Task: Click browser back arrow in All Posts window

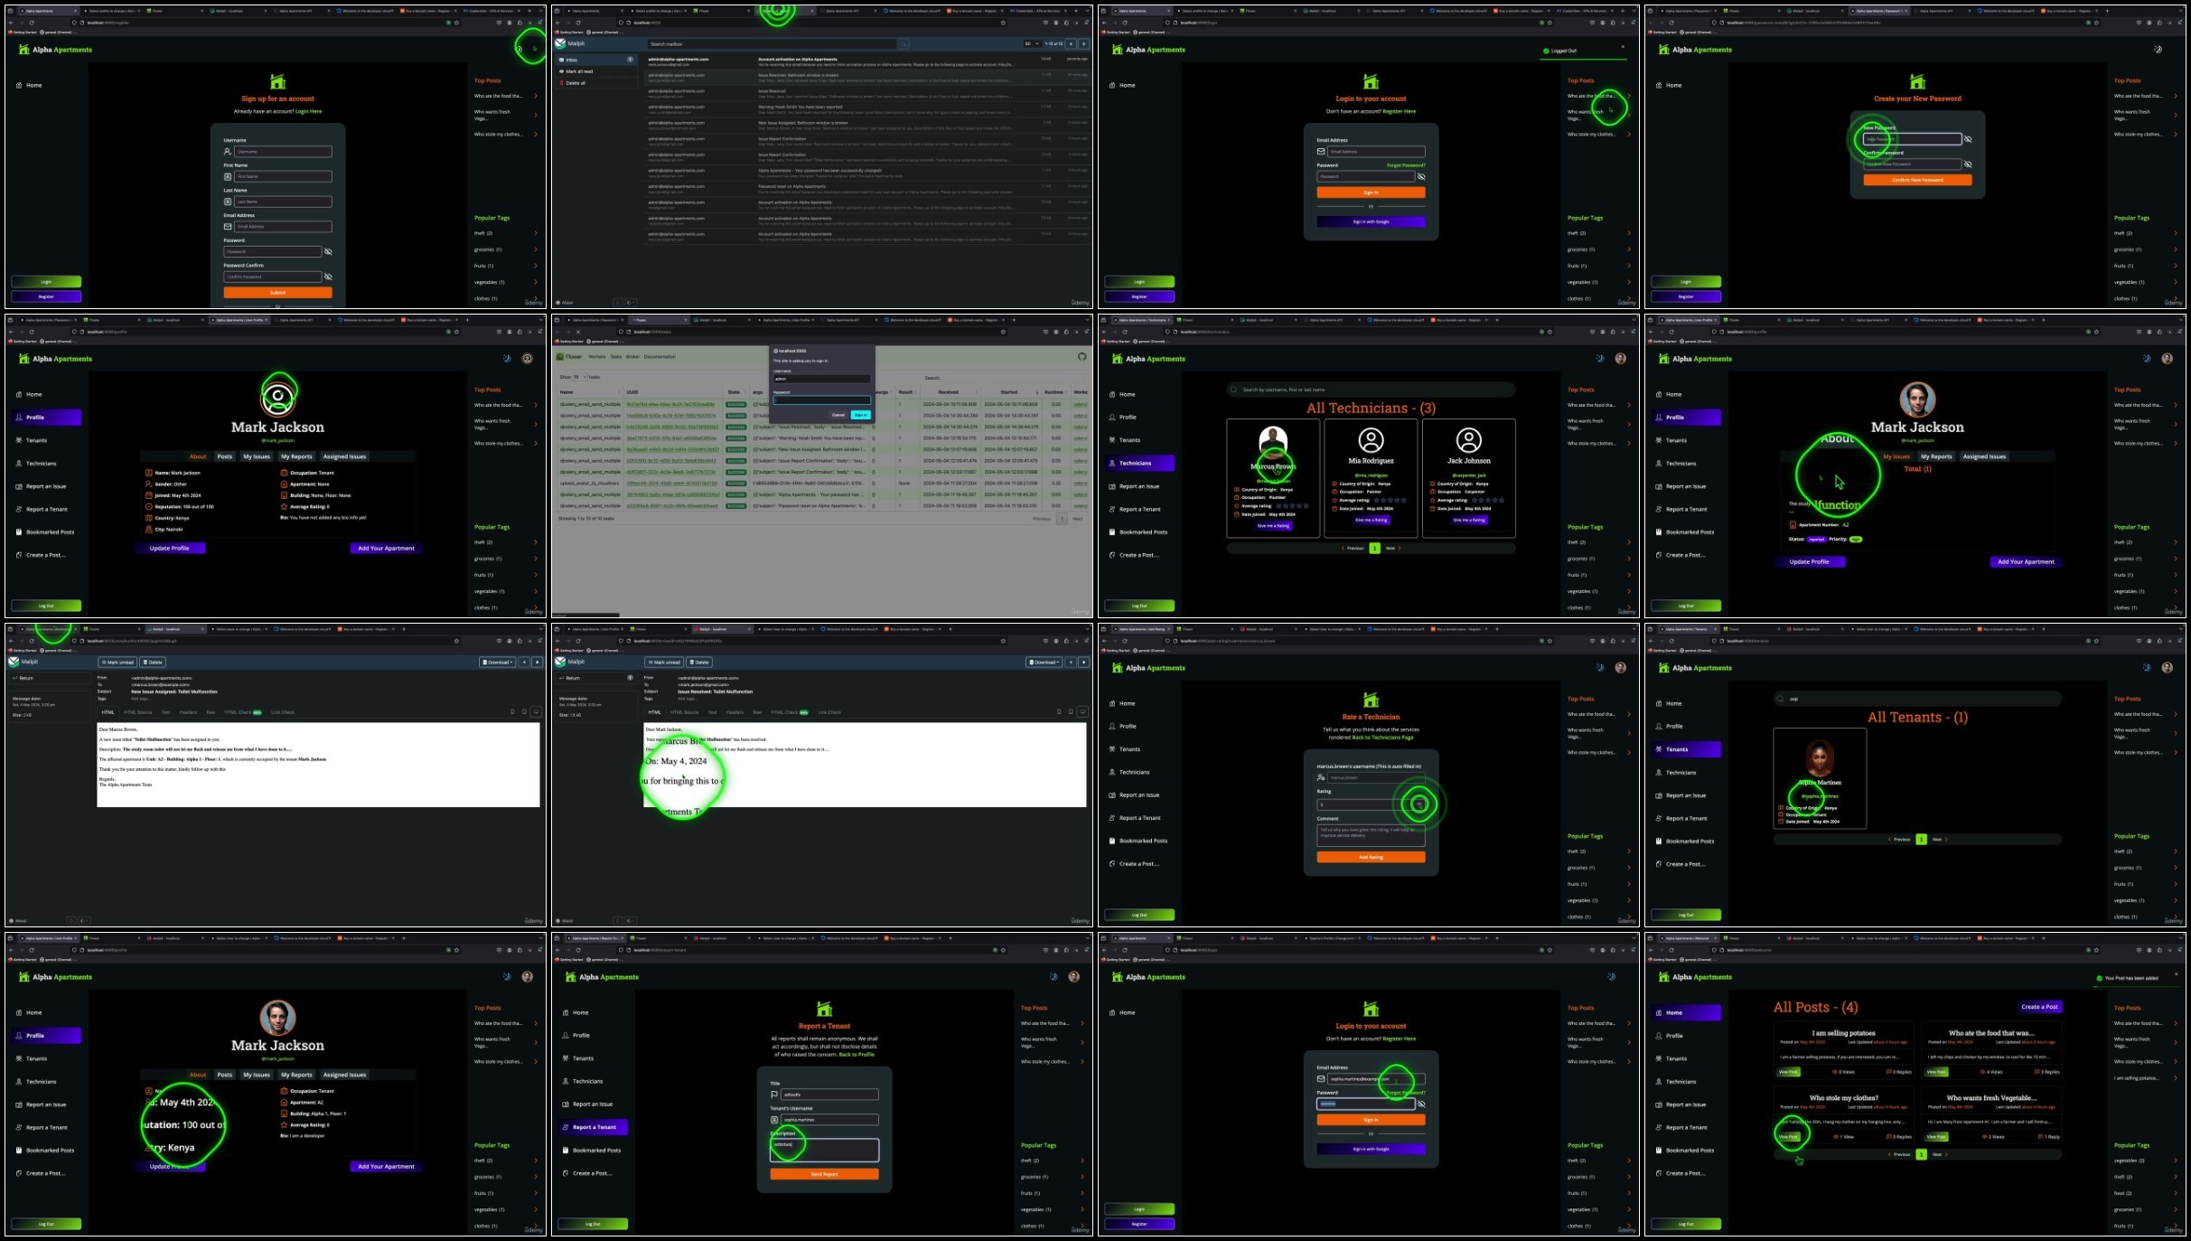Action: point(1651,950)
